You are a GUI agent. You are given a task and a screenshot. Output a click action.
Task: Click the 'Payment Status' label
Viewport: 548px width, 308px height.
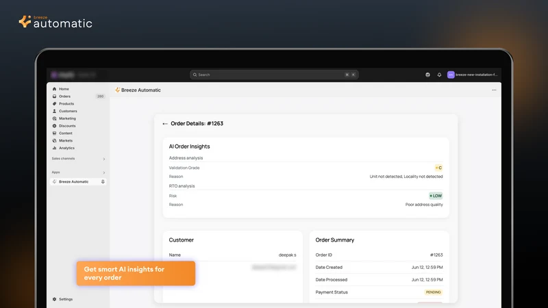click(x=332, y=292)
